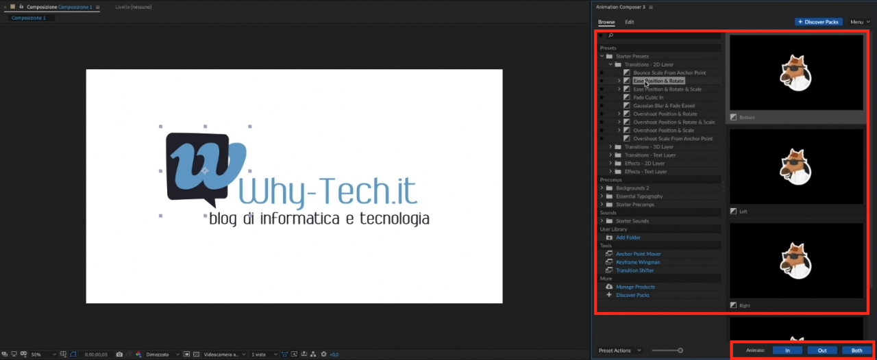This screenshot has height=360, width=877.
Task: Open the Composizione panel hamburger menu
Action: 98,7
